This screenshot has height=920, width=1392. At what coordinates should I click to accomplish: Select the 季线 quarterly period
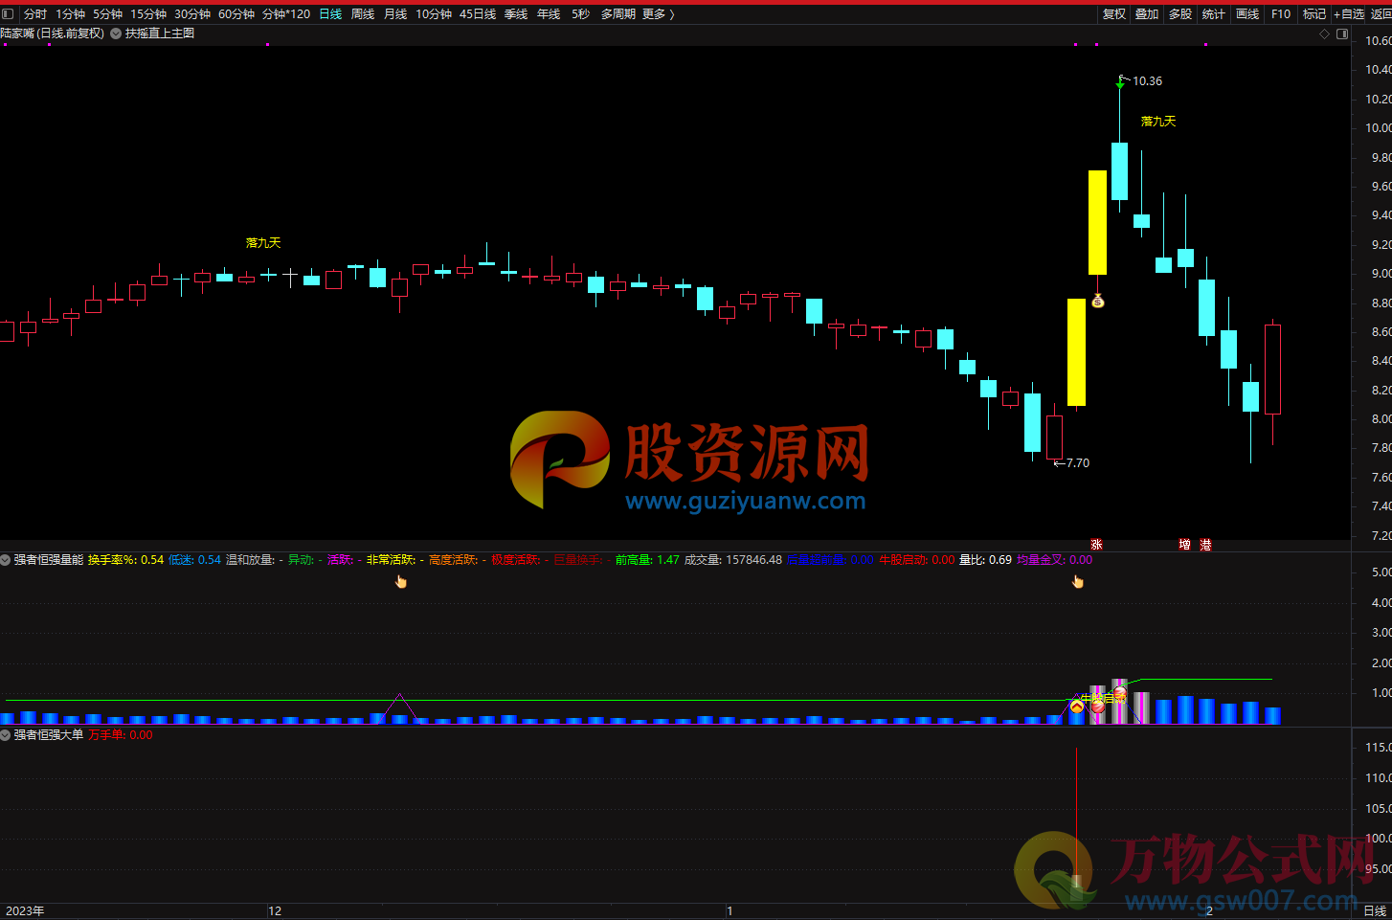coord(516,13)
